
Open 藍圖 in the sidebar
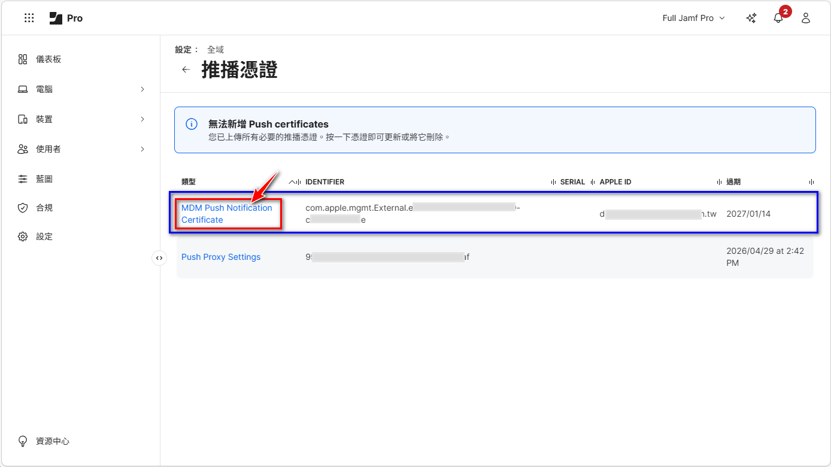click(x=44, y=179)
